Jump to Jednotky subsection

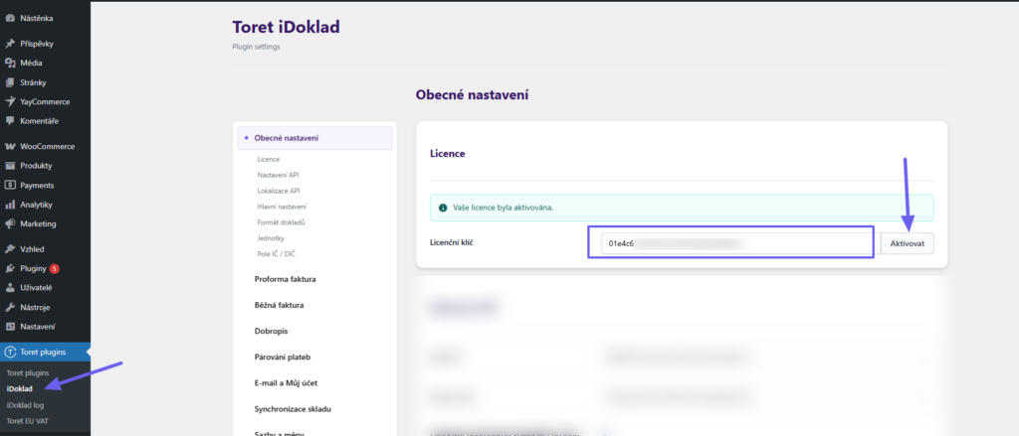(x=271, y=238)
